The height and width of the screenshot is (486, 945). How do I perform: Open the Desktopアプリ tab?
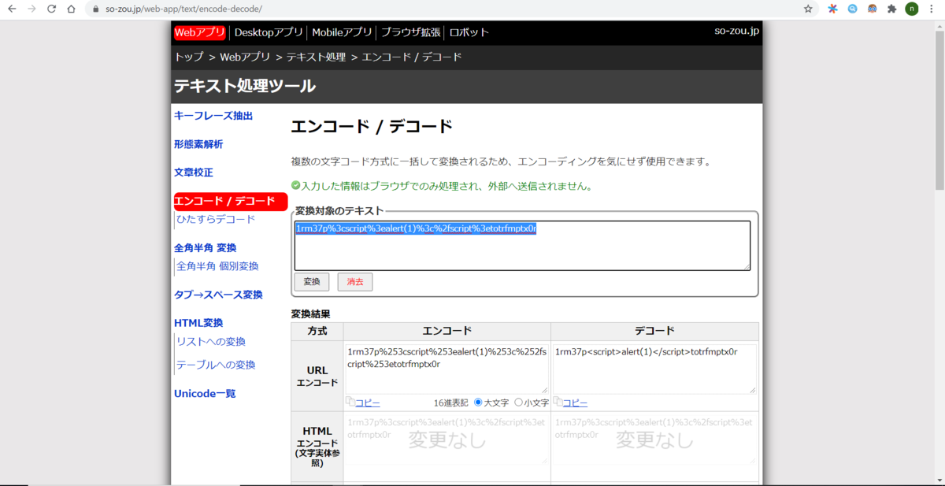[x=269, y=32]
